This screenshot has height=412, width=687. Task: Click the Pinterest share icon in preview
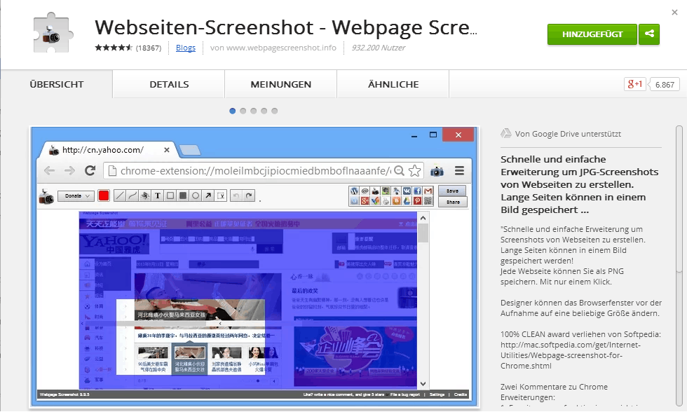click(x=417, y=201)
